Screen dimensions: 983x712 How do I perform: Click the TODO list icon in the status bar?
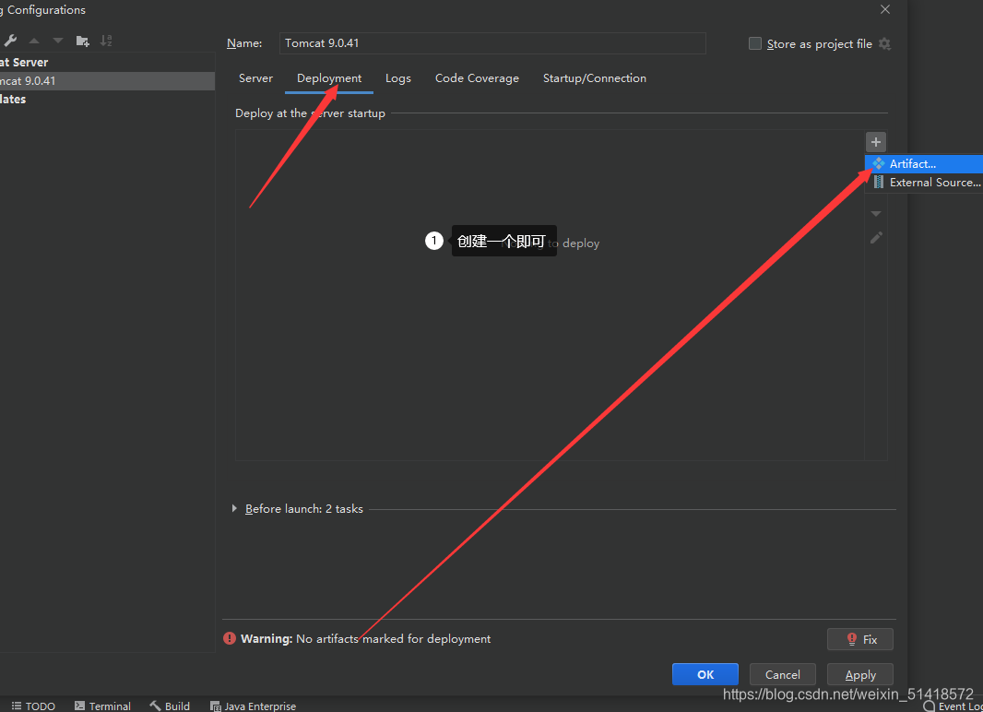click(17, 706)
